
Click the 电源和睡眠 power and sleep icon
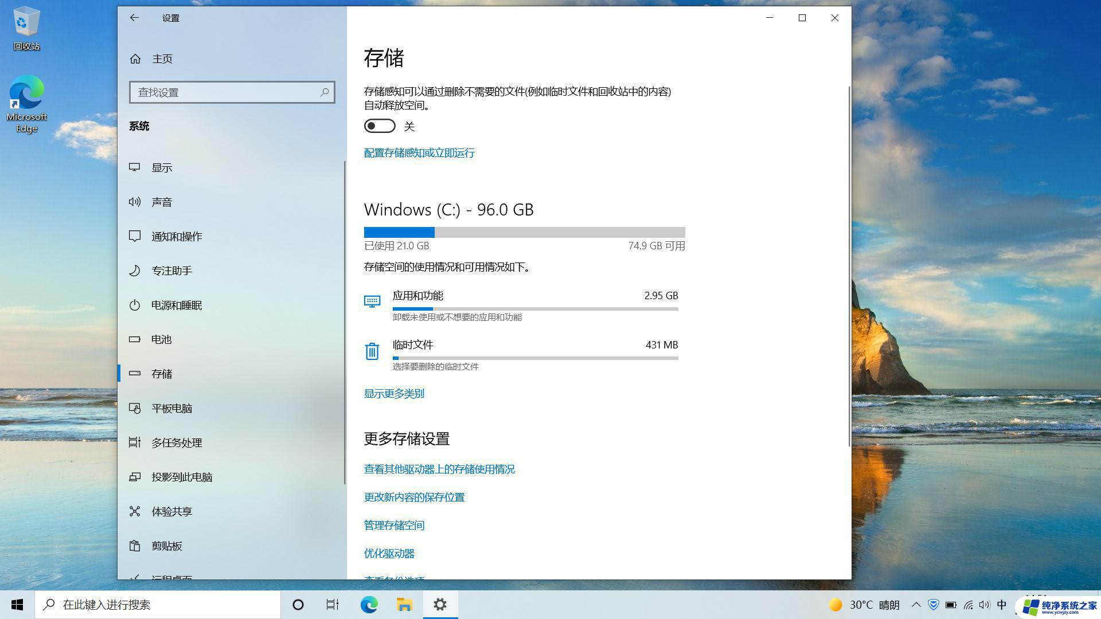point(135,304)
